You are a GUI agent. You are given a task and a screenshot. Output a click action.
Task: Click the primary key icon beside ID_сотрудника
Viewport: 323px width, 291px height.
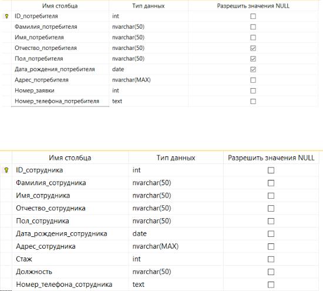[6, 170]
